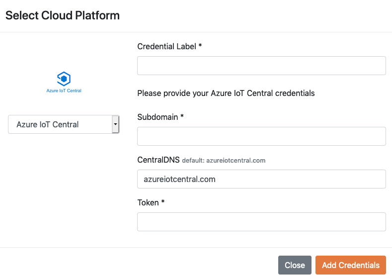Viewport: 392px width, 280px height.
Task: Select the Subdomain text field
Action: pyautogui.click(x=261, y=136)
